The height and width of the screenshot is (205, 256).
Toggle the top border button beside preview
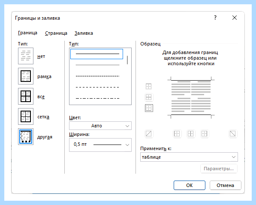148,86
